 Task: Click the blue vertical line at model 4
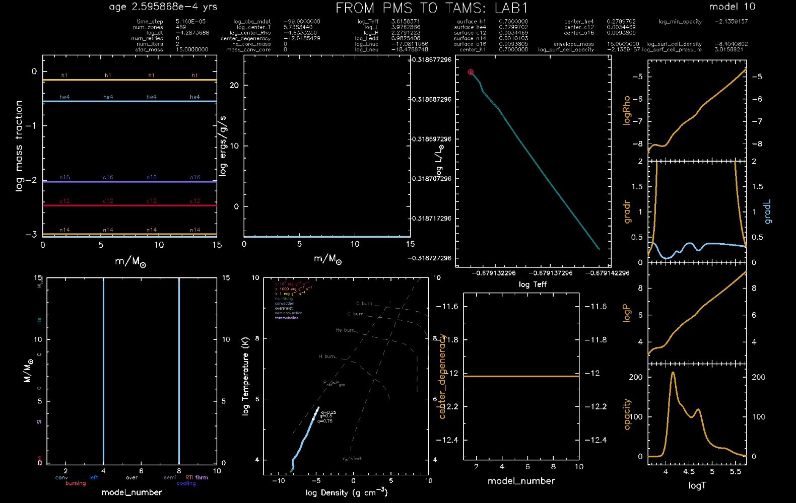coord(103,370)
